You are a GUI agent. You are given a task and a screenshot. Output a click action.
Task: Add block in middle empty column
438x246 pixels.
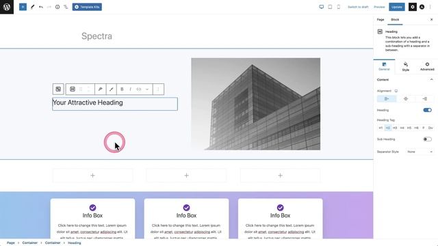point(187,176)
